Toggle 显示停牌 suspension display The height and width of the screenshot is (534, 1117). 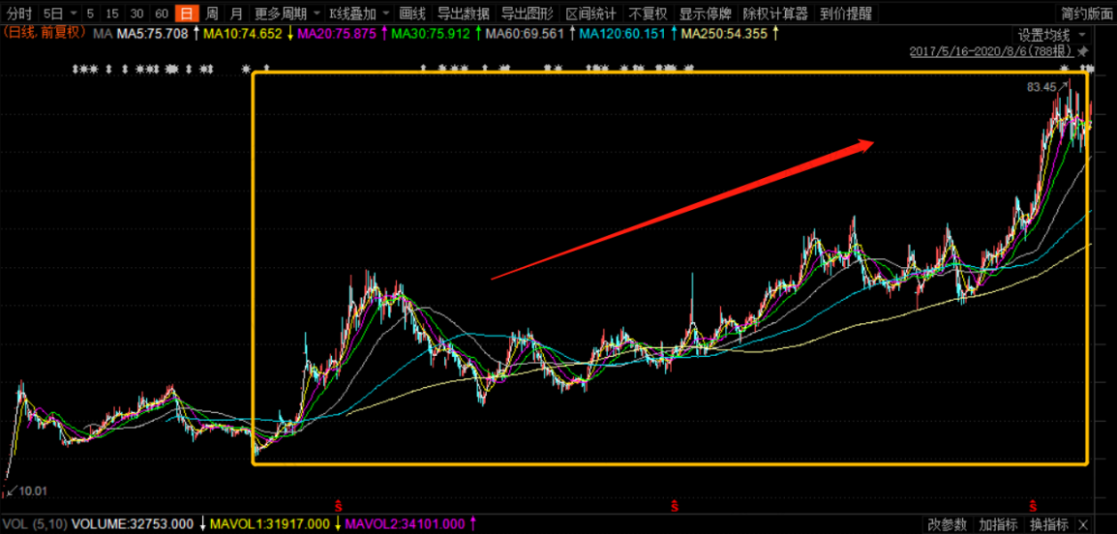[x=706, y=14]
